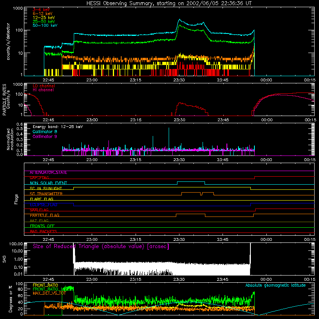Screen dimensions: 319x319
Task: Select the 'PARTICLE_FLAG' flag label
Action: tap(45, 215)
